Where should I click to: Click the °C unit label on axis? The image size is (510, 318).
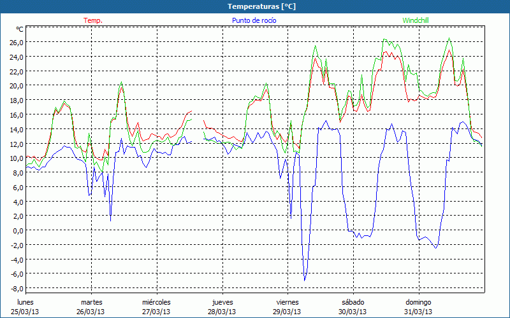click(x=19, y=29)
